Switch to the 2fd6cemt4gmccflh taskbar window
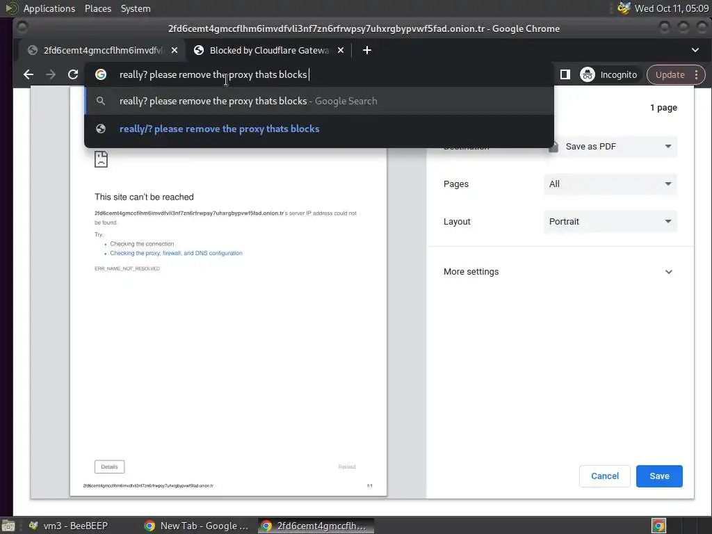The height and width of the screenshot is (534, 712). pyautogui.click(x=316, y=526)
